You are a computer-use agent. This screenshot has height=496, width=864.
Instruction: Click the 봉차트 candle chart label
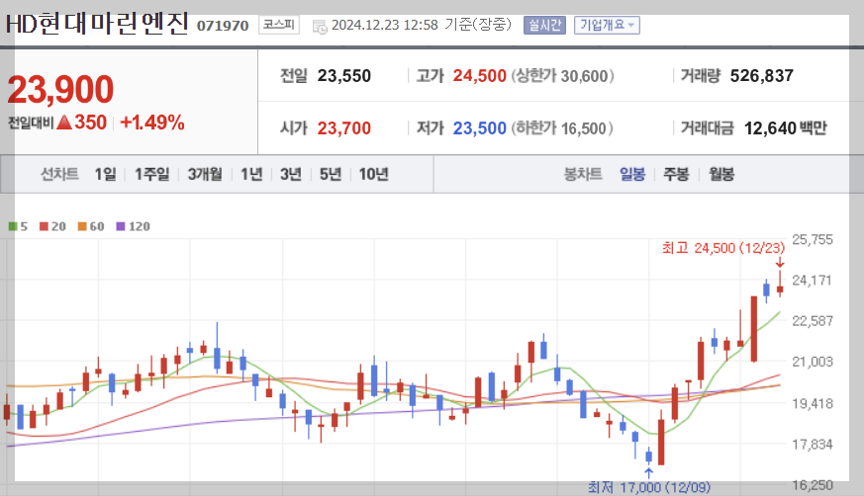tap(582, 174)
